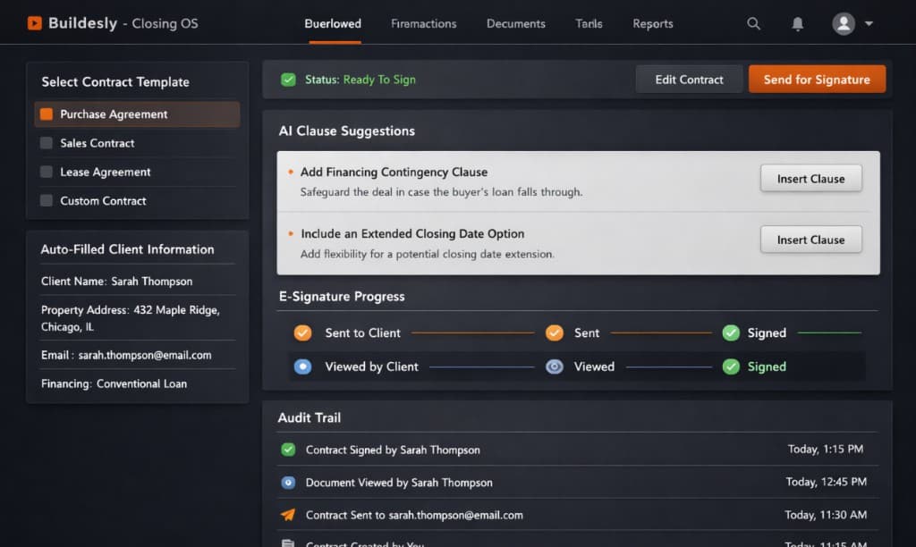Open the Reports section
Image resolution: width=916 pixels, height=547 pixels.
(x=652, y=23)
